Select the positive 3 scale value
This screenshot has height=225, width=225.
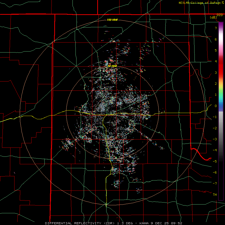[x=216, y=72]
